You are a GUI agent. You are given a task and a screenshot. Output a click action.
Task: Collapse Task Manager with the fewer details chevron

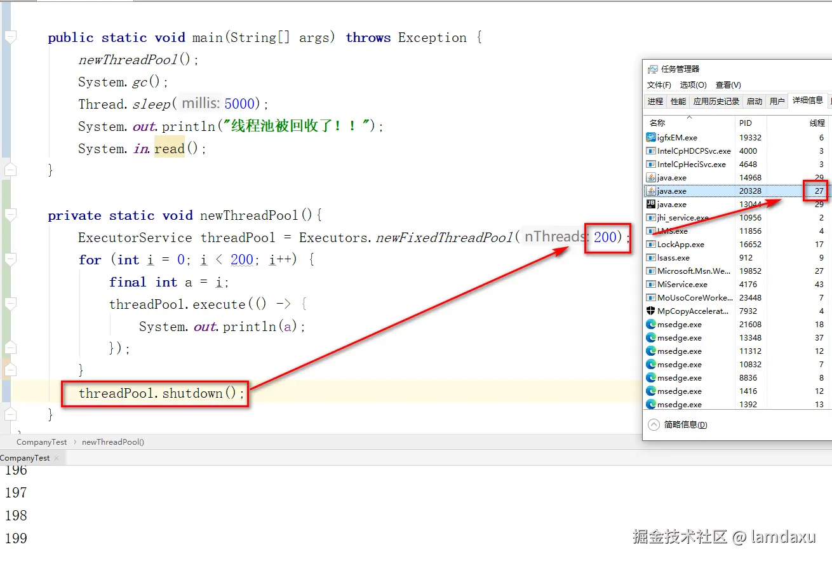tap(654, 424)
